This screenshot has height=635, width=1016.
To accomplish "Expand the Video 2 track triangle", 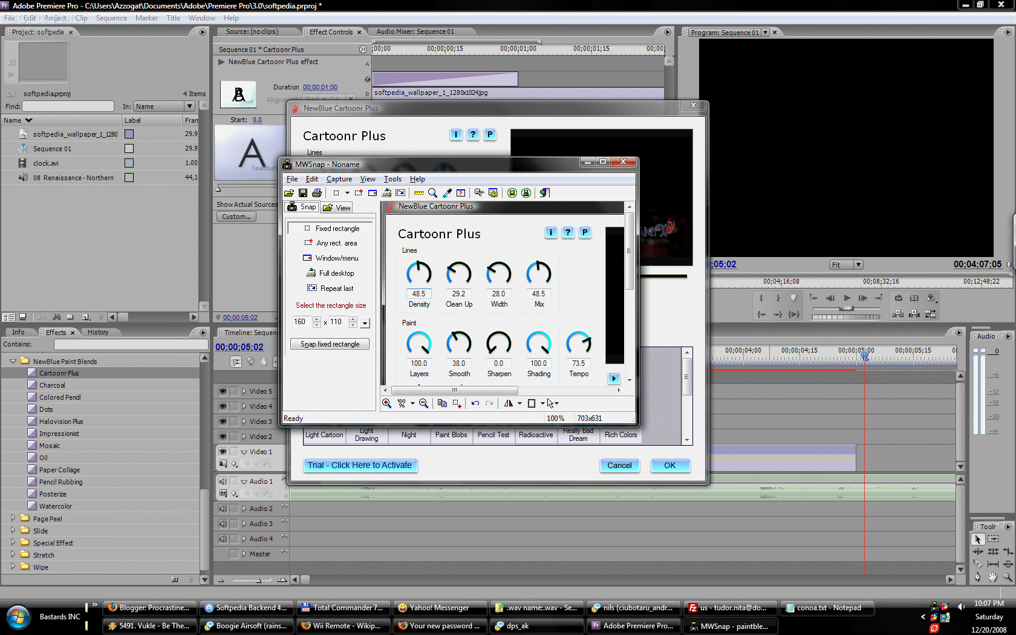I will pyautogui.click(x=244, y=437).
